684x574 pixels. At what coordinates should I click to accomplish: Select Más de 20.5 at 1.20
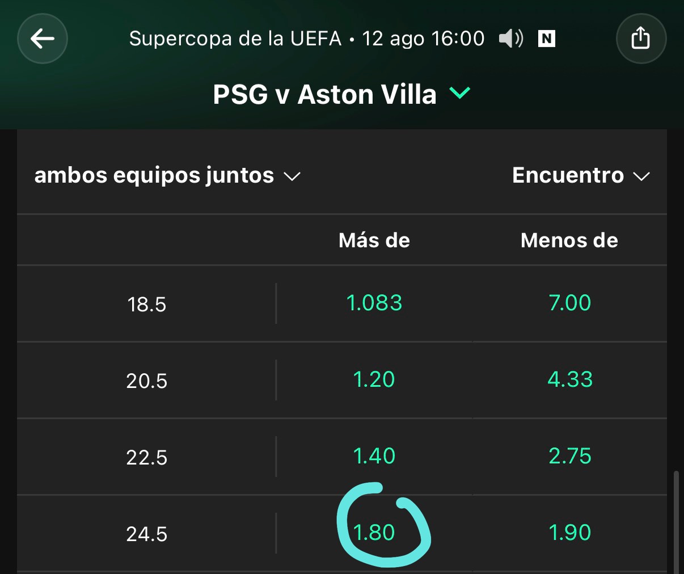(x=374, y=379)
